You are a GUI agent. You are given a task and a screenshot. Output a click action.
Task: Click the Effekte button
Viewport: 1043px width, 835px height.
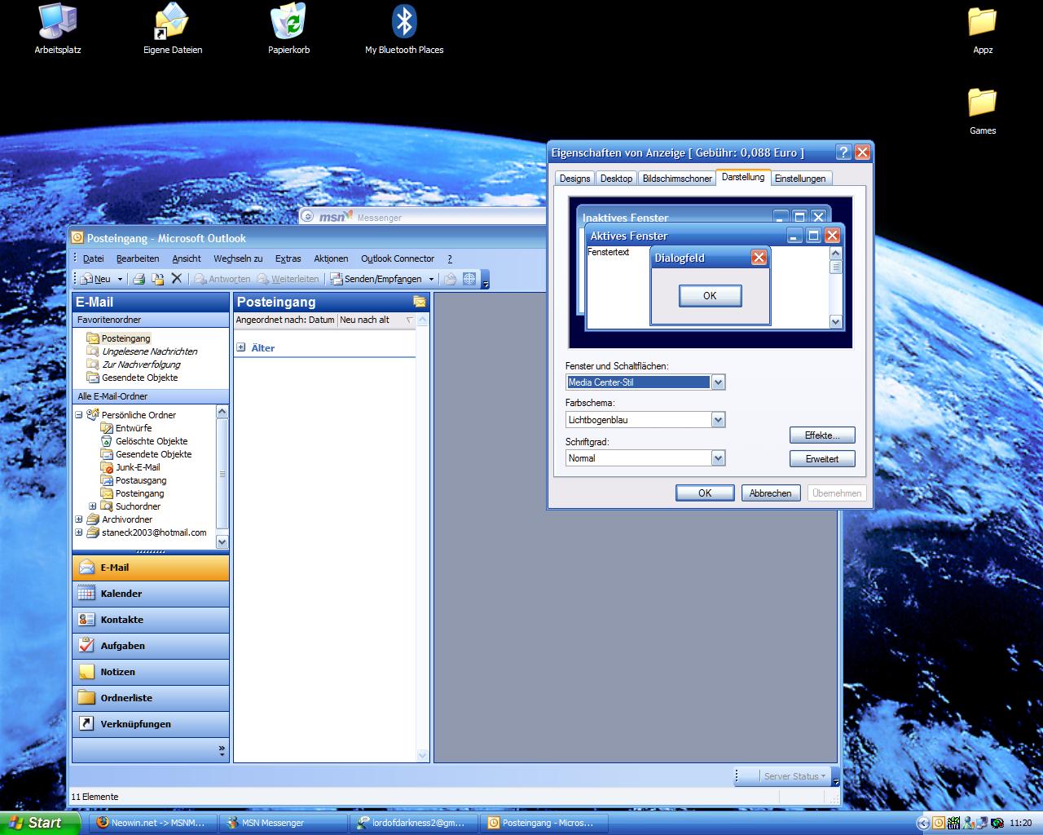coord(821,435)
